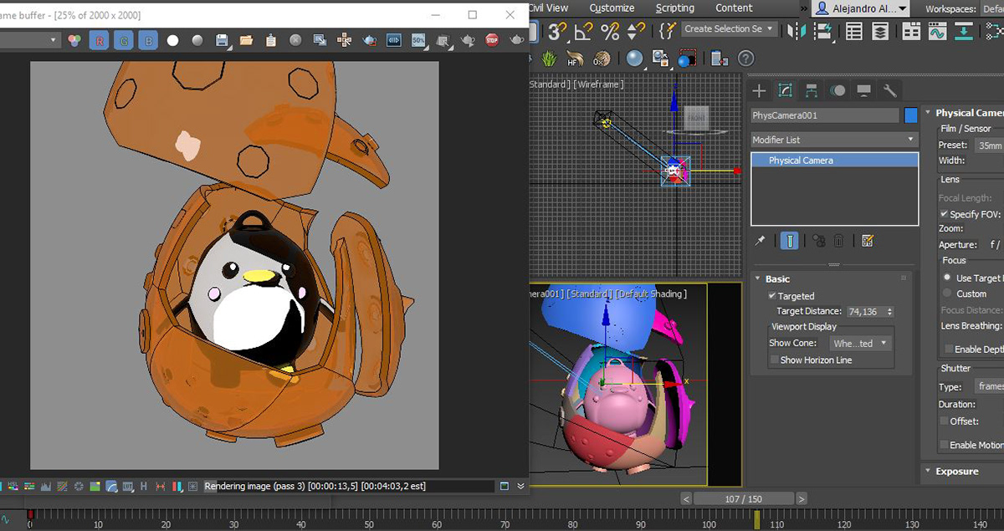Open the Customize menu
1004x531 pixels.
tap(612, 8)
